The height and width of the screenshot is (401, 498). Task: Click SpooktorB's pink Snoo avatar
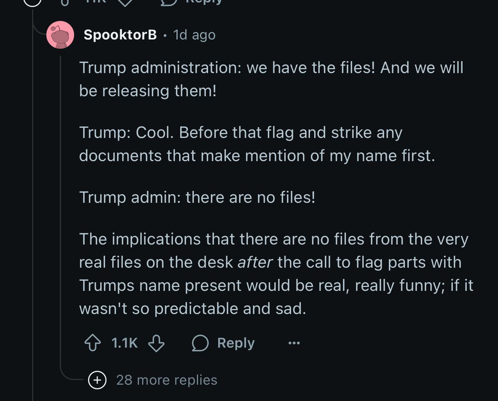tap(60, 36)
